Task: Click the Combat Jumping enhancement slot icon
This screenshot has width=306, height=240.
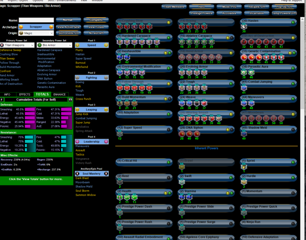Action: click(244, 88)
